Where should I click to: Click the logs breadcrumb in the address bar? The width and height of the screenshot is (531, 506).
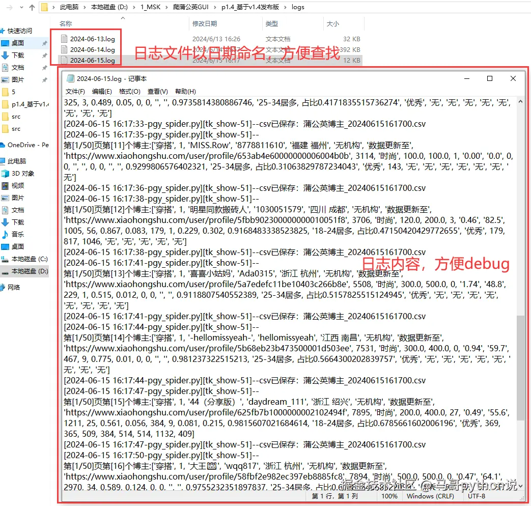298,7
